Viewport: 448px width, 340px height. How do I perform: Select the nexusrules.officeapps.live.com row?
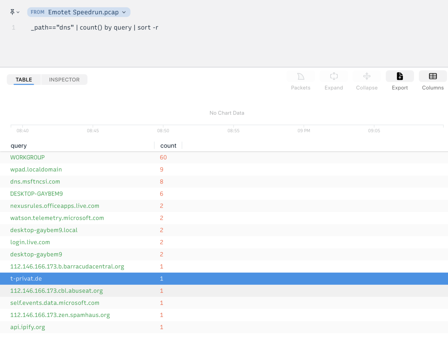[224, 206]
